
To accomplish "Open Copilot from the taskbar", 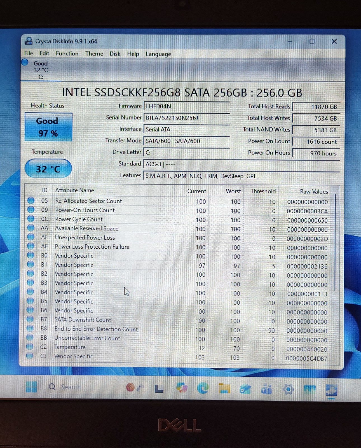I will tap(182, 388).
